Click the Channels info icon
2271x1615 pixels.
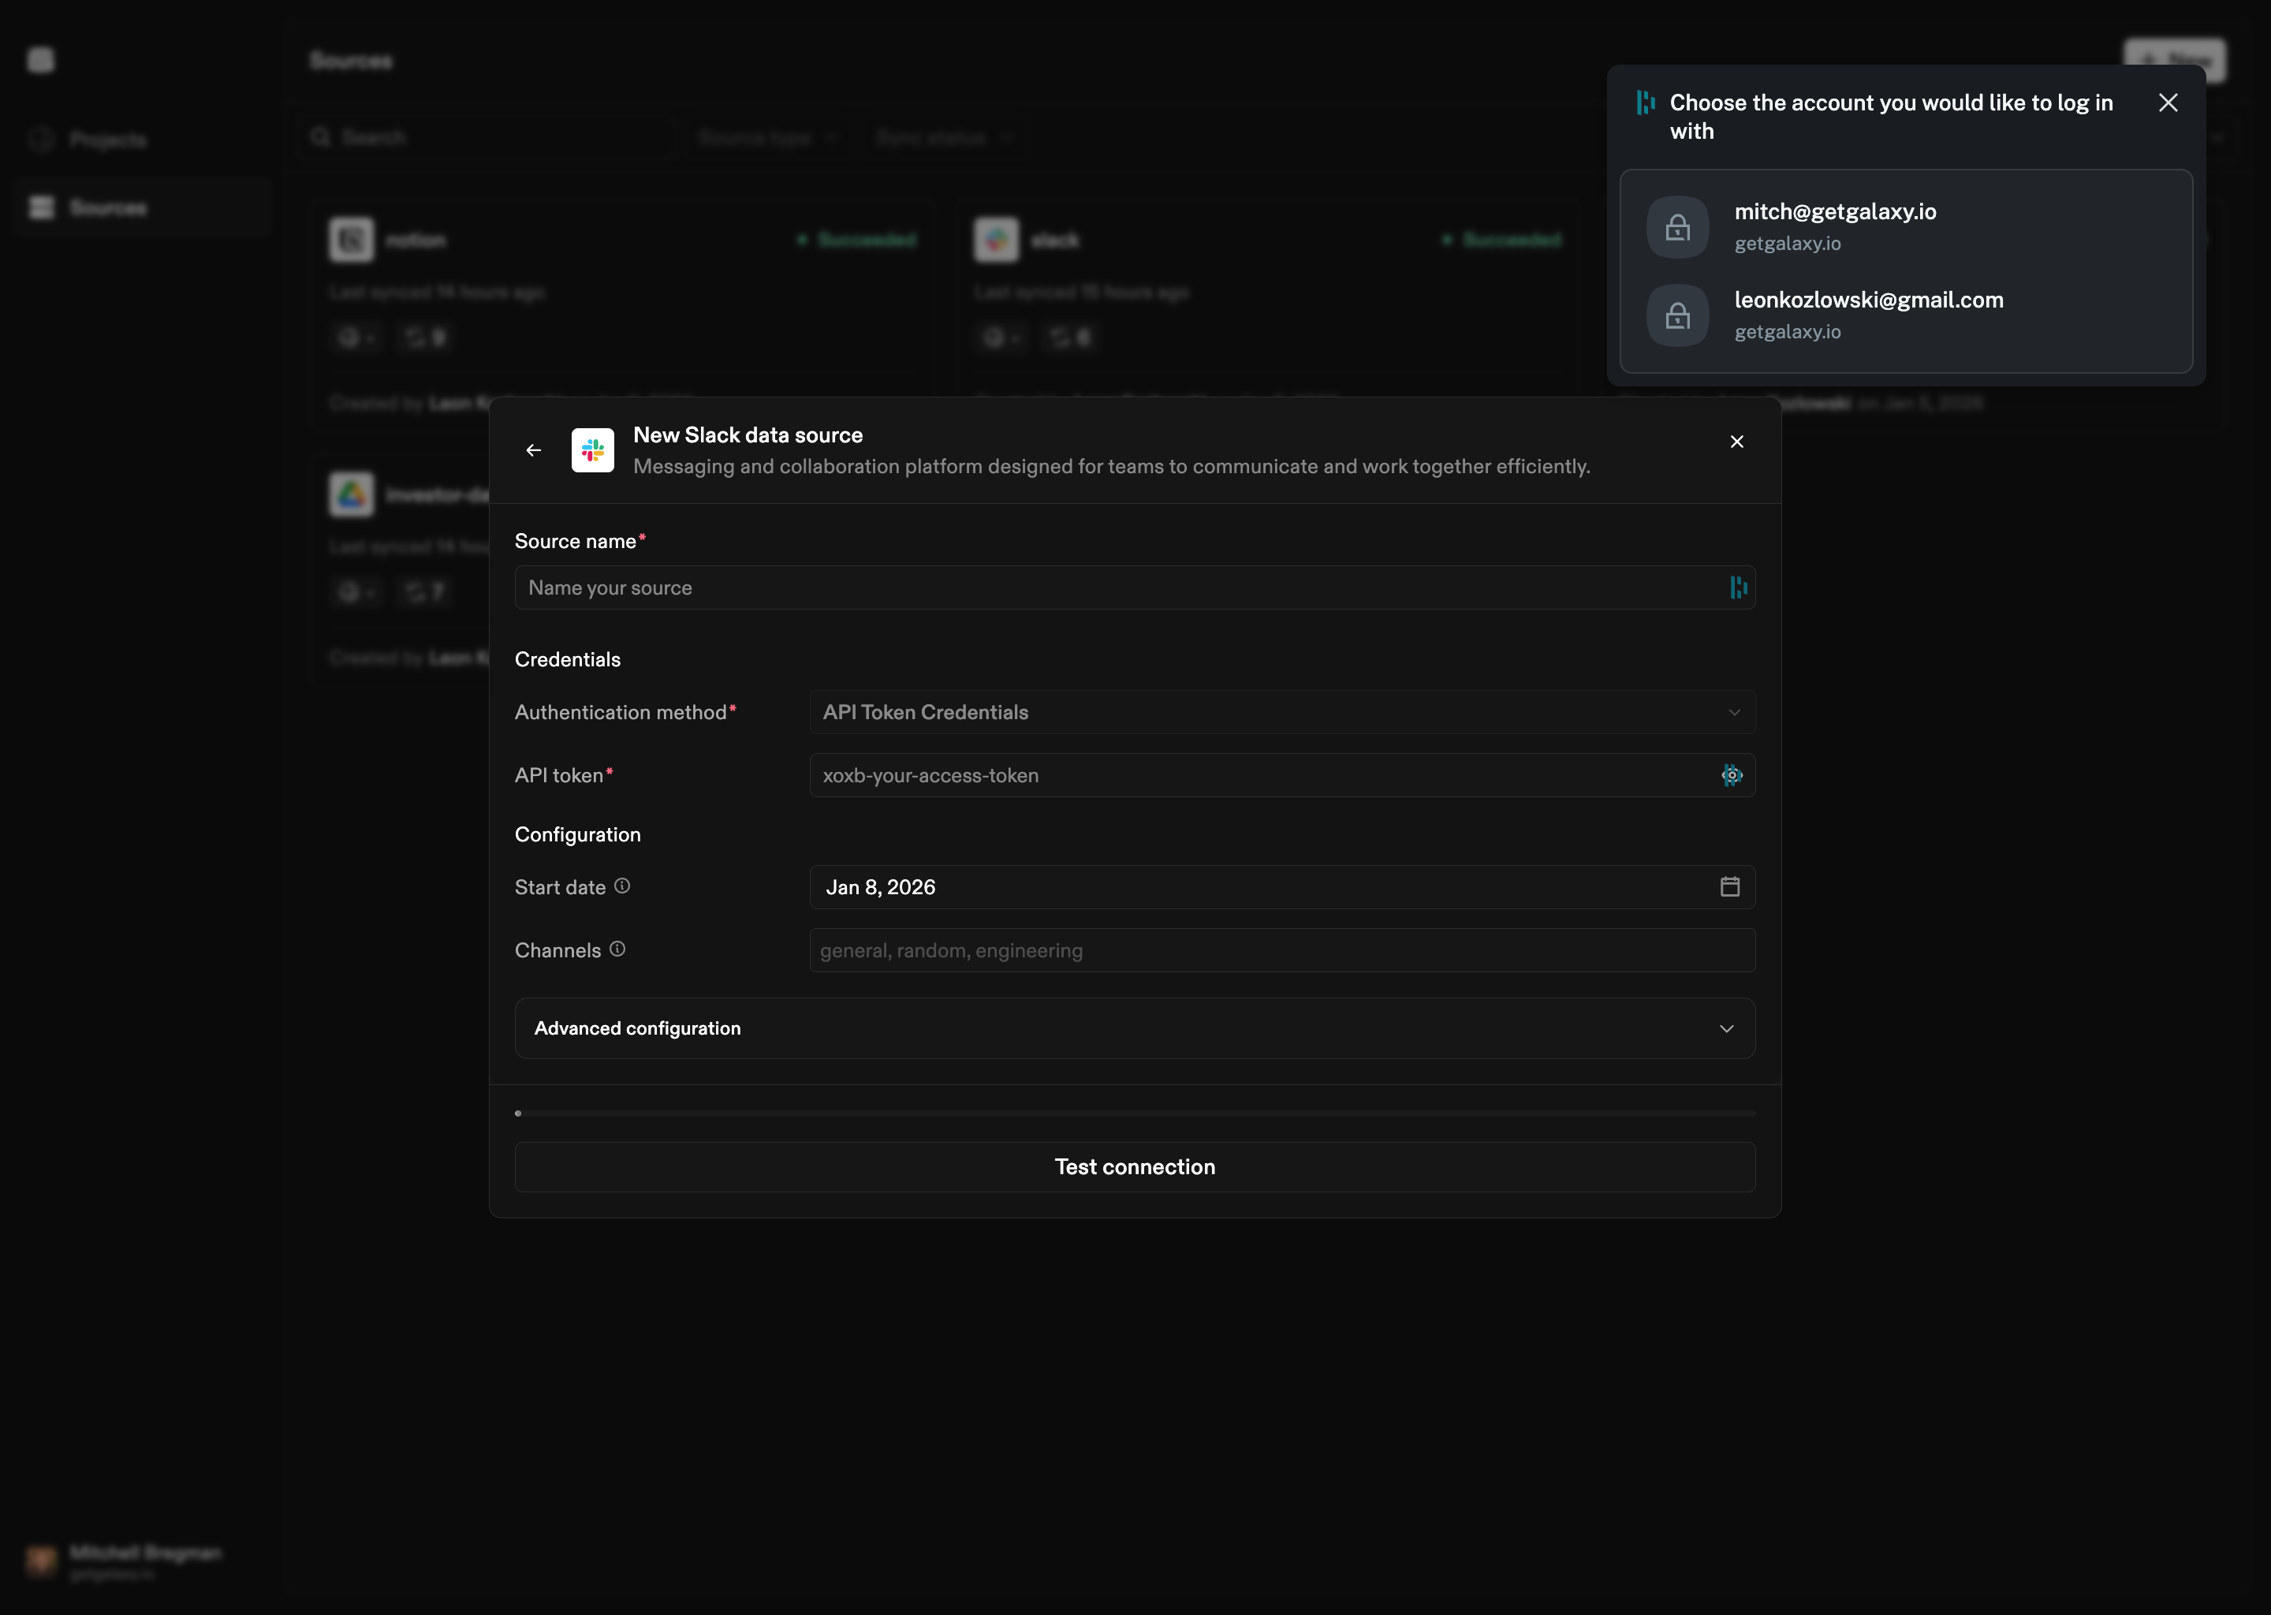[x=617, y=949]
